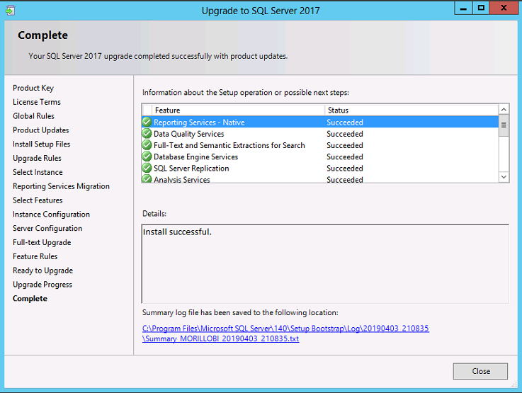Select the SQL Server Replication row

coord(320,168)
